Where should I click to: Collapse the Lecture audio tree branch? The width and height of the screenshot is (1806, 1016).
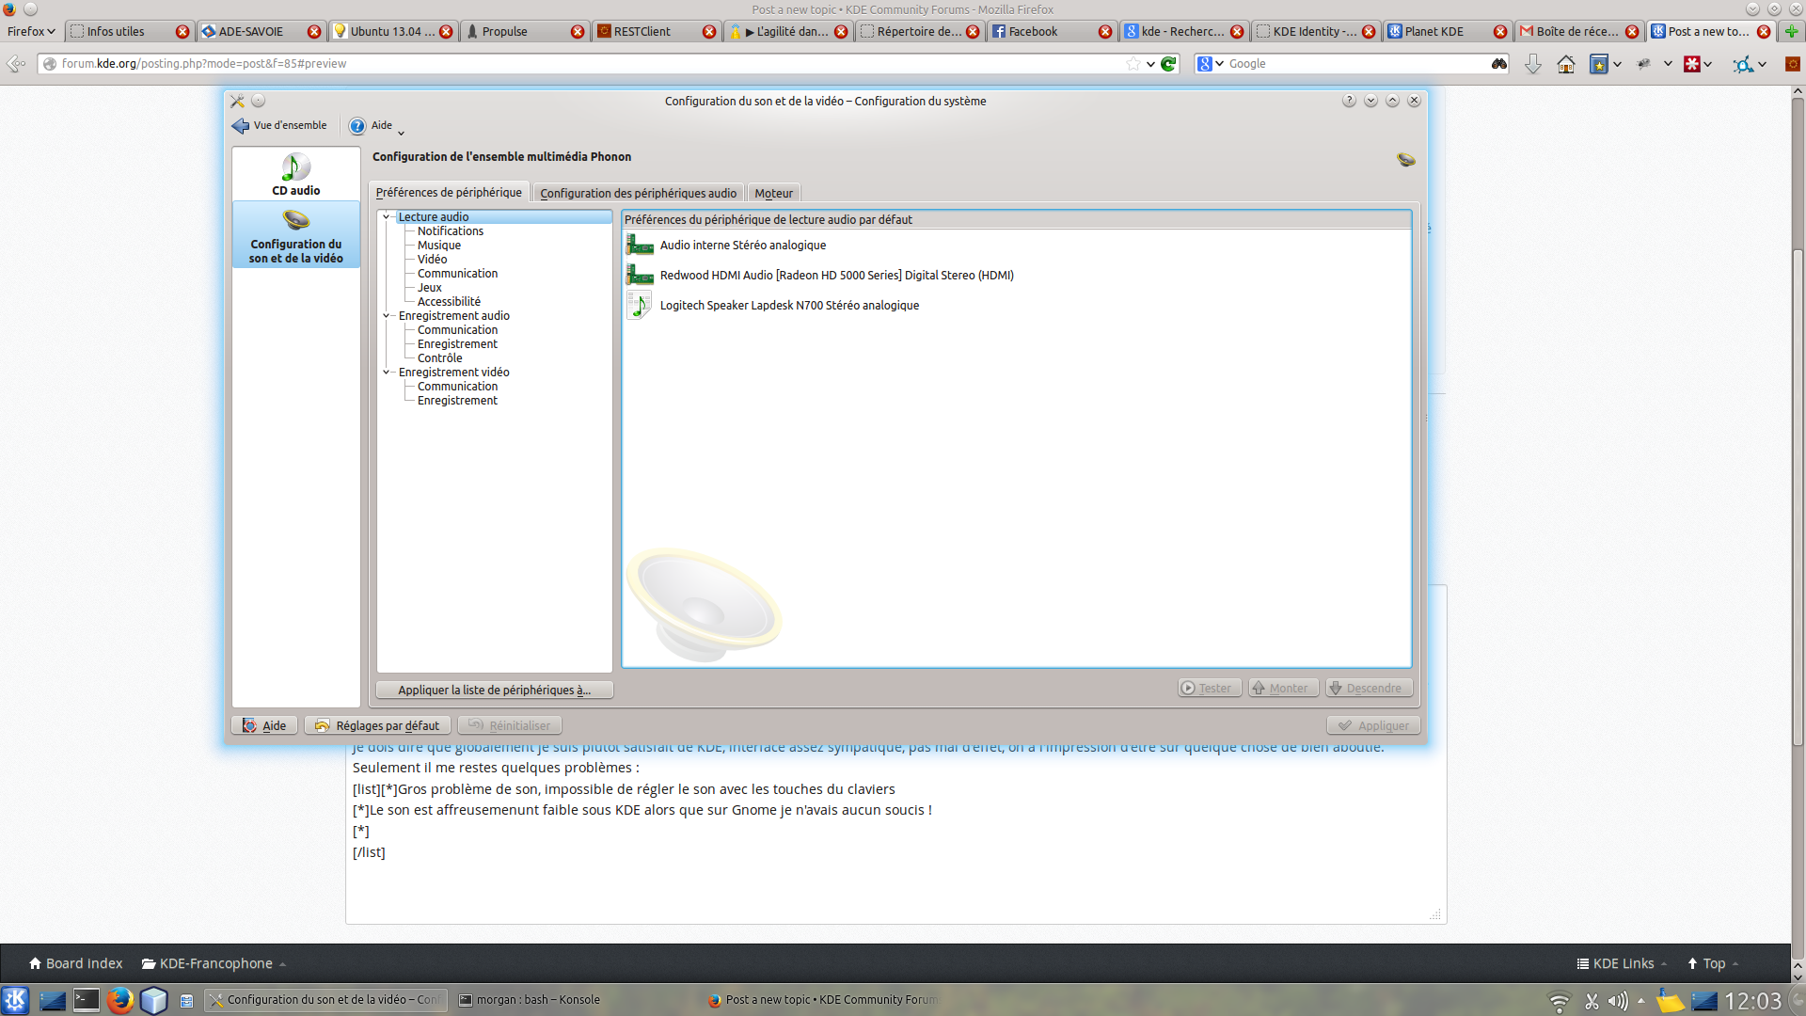(x=387, y=217)
